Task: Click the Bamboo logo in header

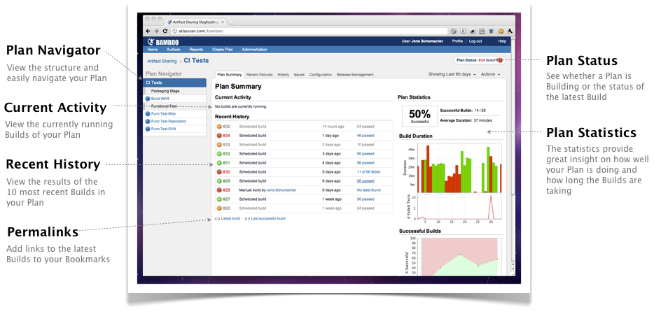Action: coord(162,41)
